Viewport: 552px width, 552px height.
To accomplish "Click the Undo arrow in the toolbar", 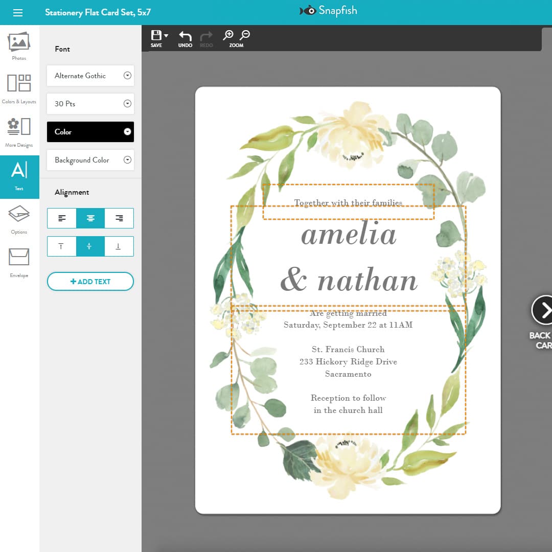I will (x=185, y=36).
